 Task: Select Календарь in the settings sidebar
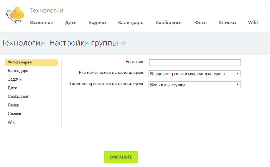pos(18,71)
